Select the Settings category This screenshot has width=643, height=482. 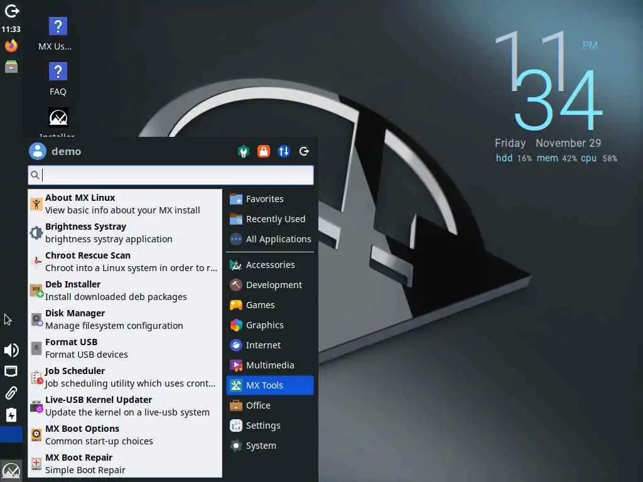click(270, 426)
